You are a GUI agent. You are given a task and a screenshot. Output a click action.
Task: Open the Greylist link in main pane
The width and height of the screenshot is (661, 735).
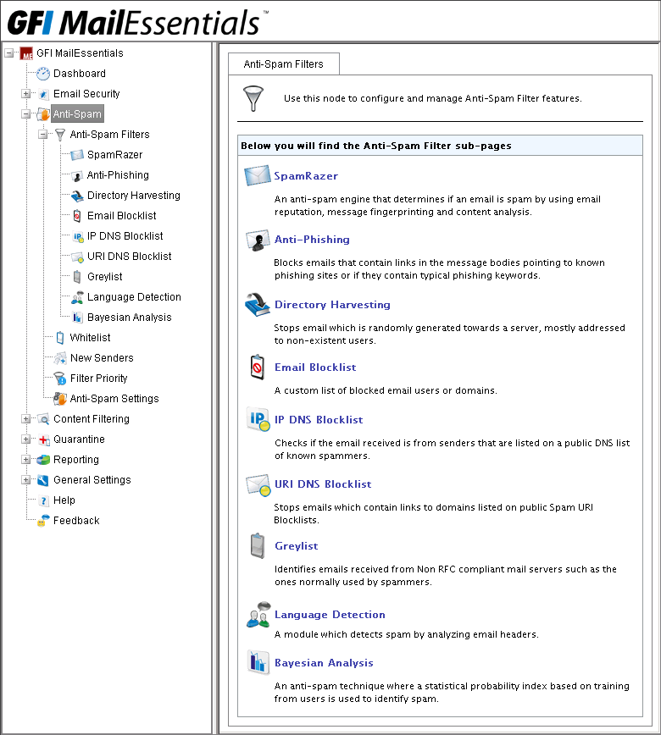297,546
